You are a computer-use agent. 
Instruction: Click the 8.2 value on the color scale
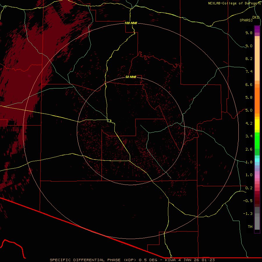pyautogui.click(x=249, y=59)
